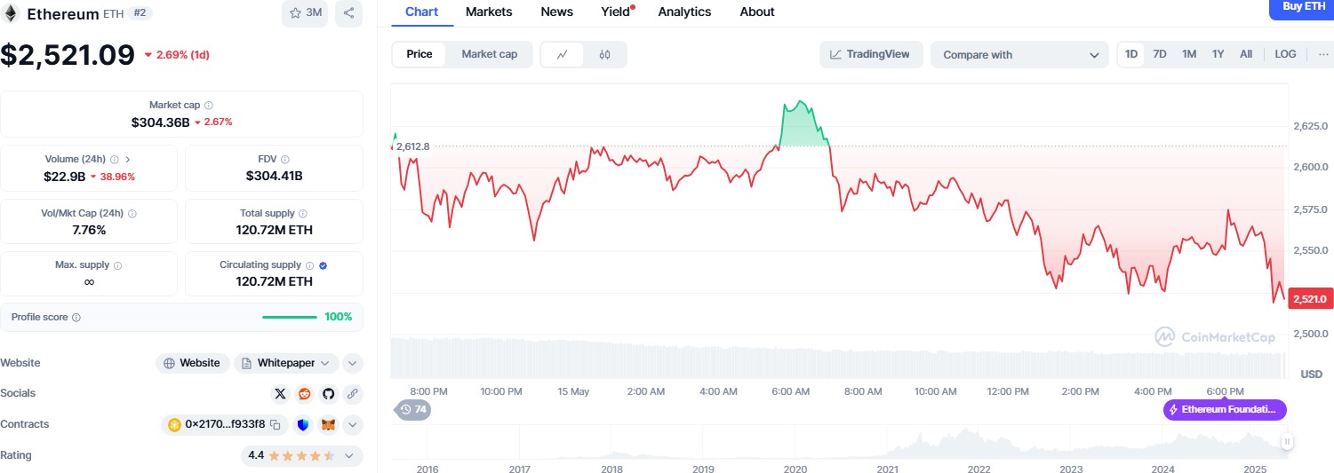Toggle chart to Market cap view
Screen dimensions: 1334x473
tap(489, 54)
